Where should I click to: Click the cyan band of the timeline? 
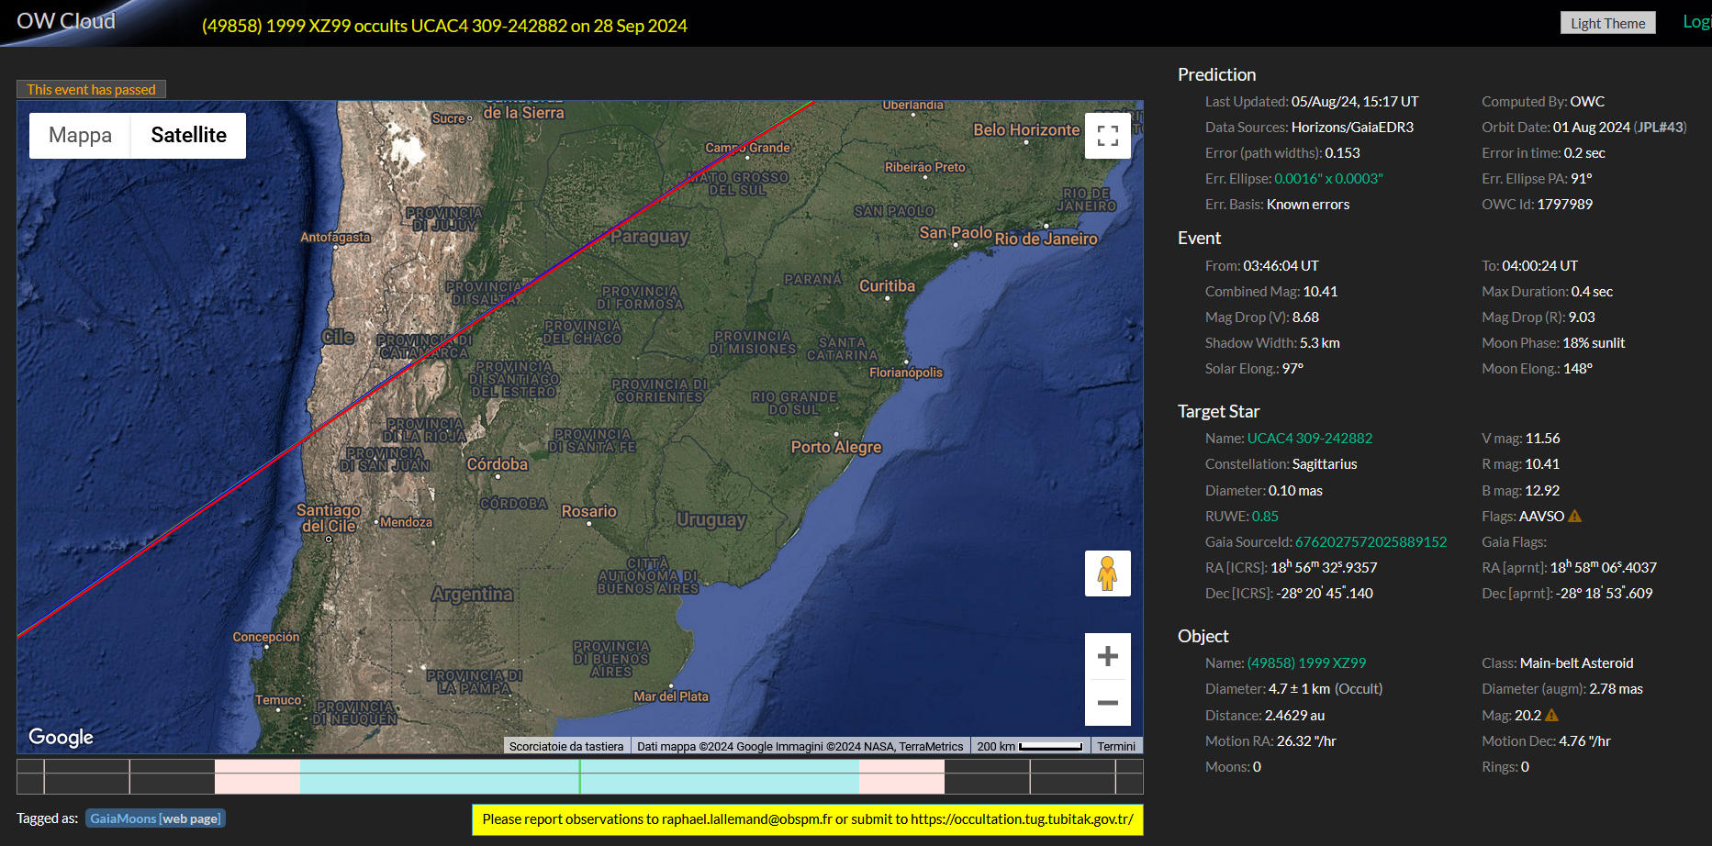click(579, 776)
